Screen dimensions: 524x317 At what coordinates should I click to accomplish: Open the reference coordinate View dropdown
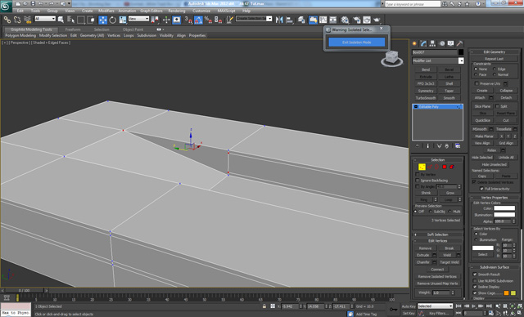click(x=138, y=19)
